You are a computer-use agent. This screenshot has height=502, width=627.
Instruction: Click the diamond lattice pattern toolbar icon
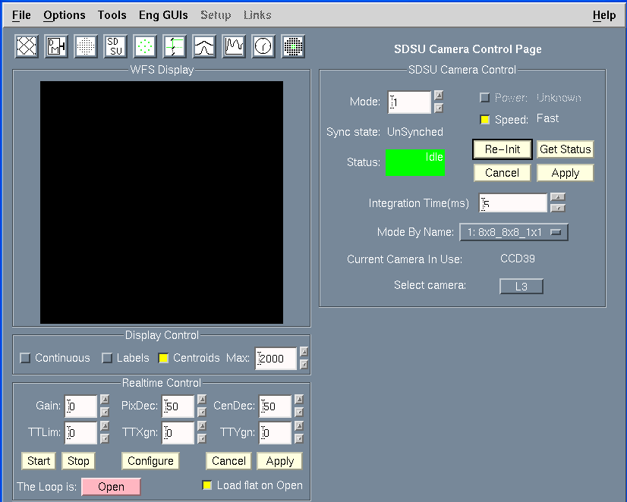click(27, 46)
